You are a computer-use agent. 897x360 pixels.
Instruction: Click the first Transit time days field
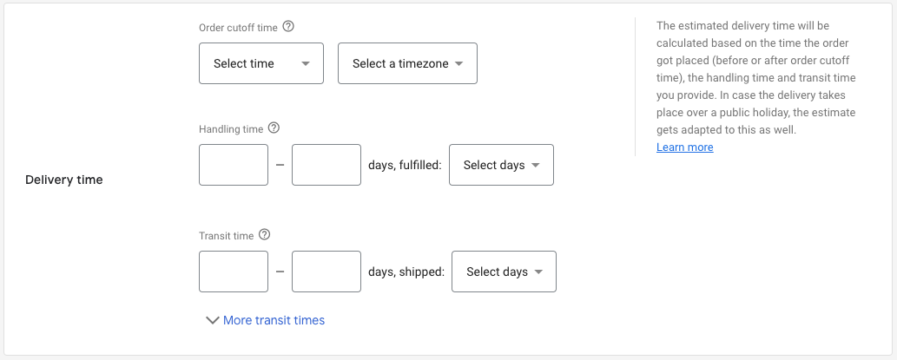pos(234,272)
